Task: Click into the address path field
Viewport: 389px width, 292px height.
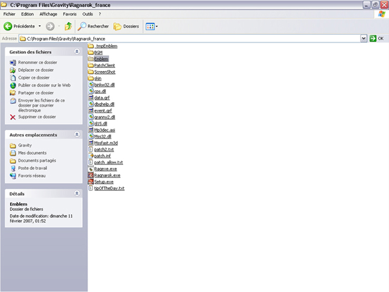Action: tap(190, 38)
